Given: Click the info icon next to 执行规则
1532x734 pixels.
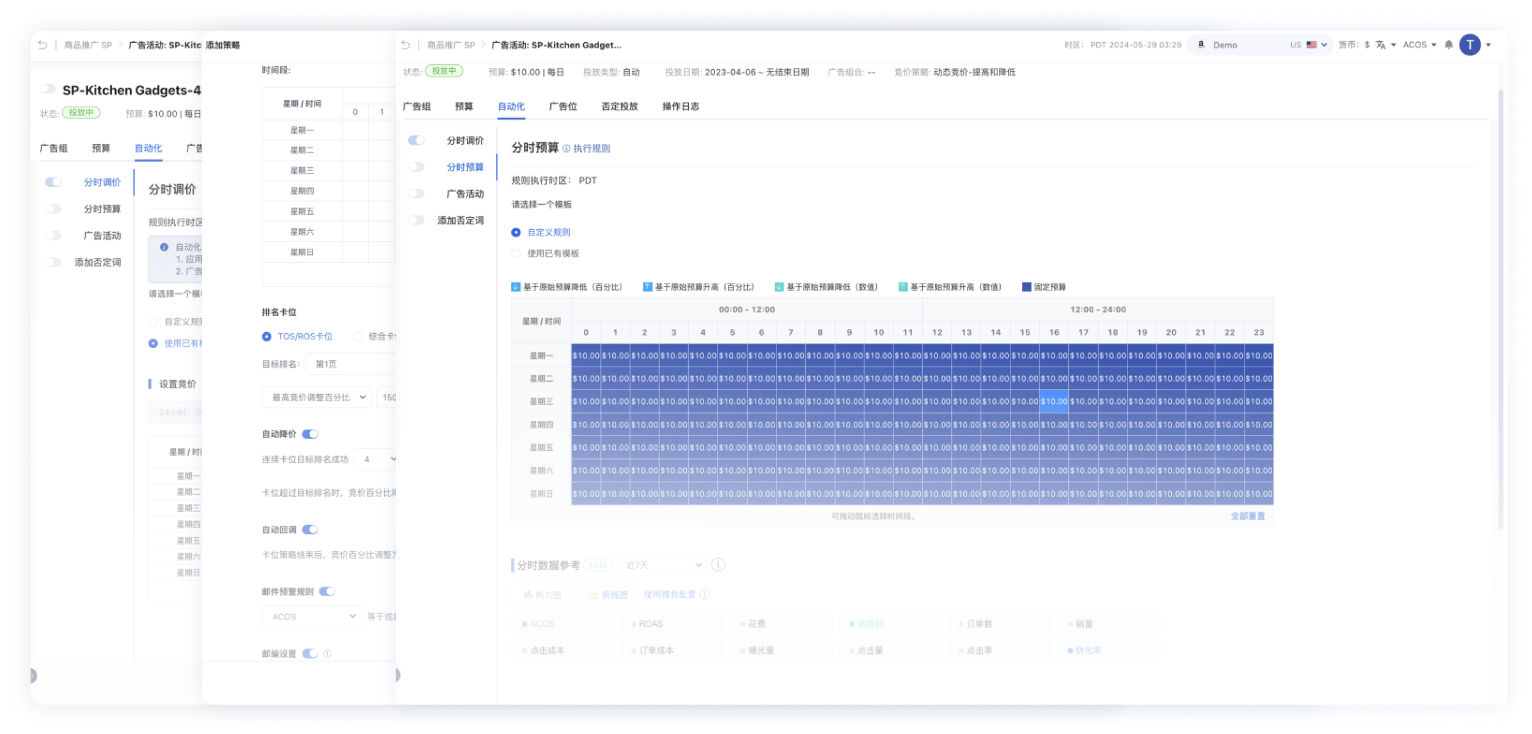Looking at the screenshot, I should (566, 148).
